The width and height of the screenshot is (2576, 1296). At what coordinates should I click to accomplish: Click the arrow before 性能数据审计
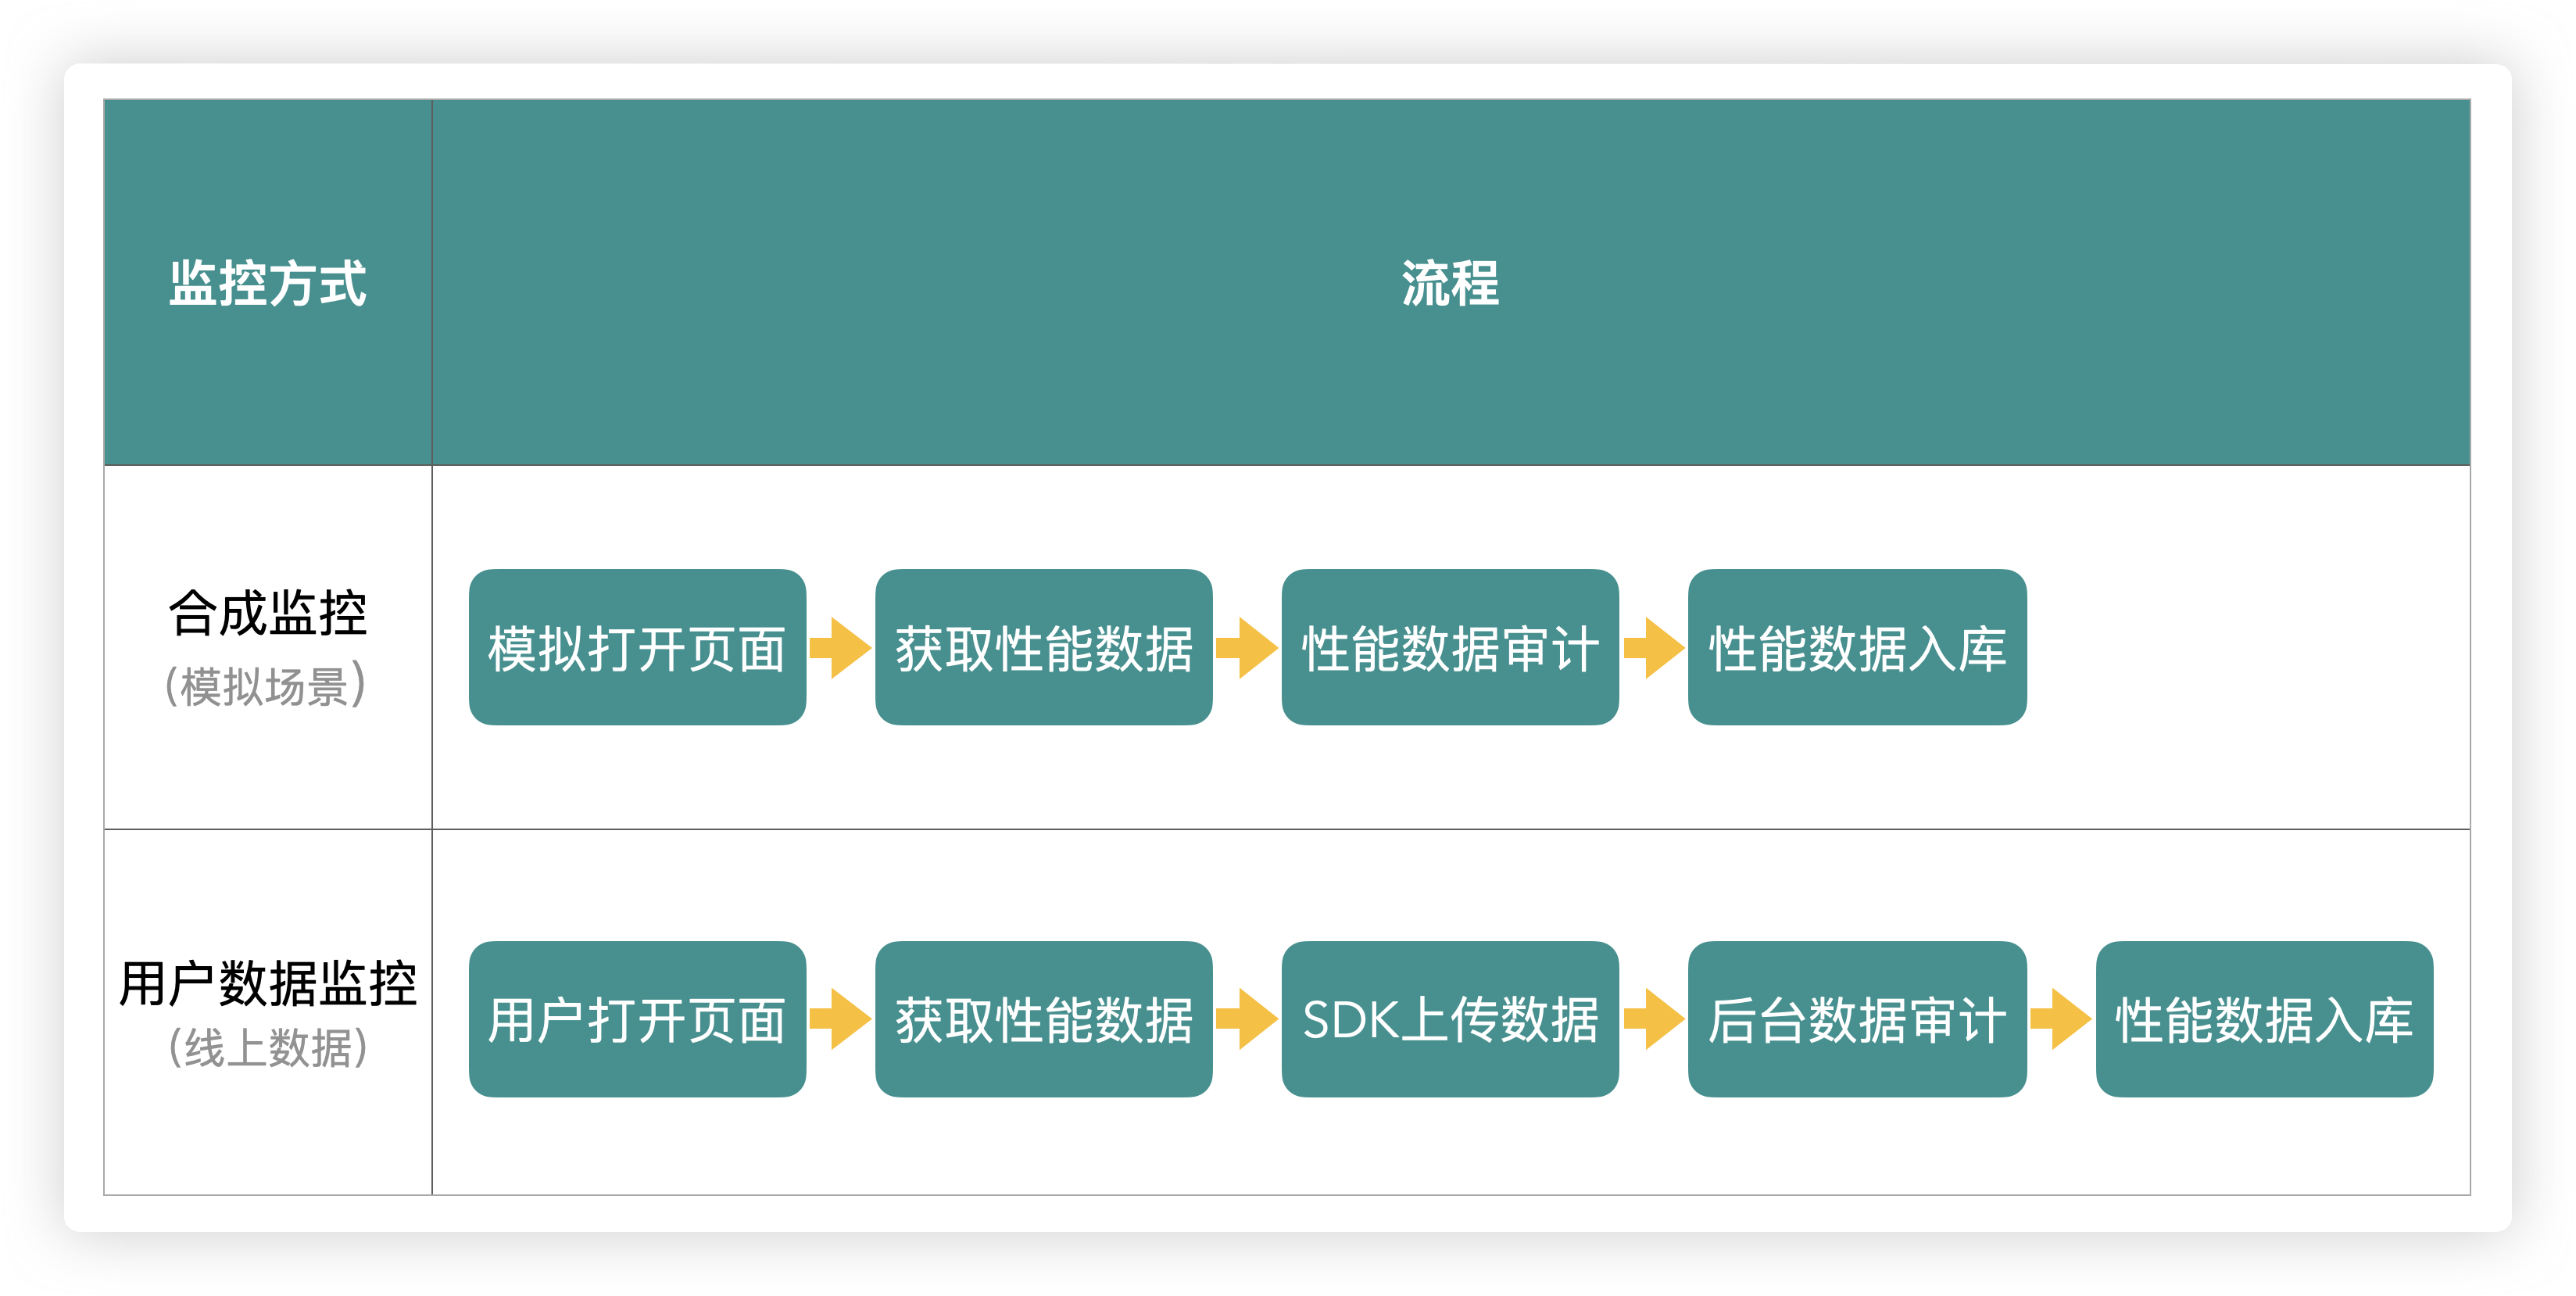click(x=1247, y=648)
